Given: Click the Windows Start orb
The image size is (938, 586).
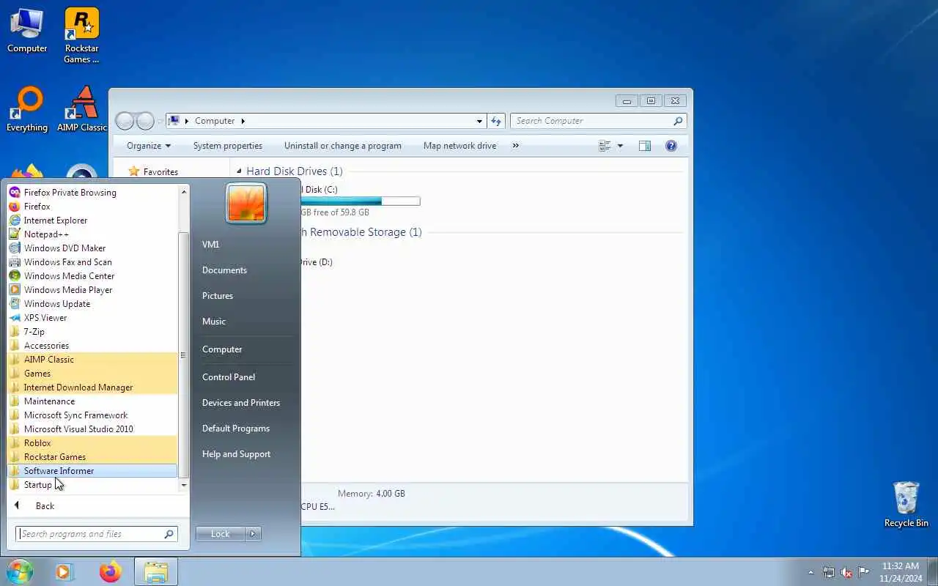Looking at the screenshot, I should (20, 571).
